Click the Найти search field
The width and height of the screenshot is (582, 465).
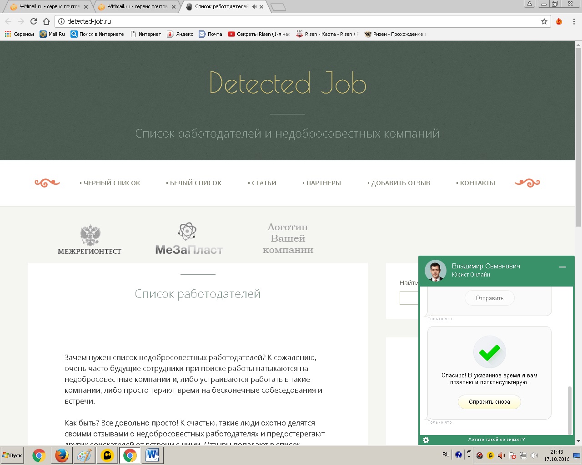[x=409, y=298]
